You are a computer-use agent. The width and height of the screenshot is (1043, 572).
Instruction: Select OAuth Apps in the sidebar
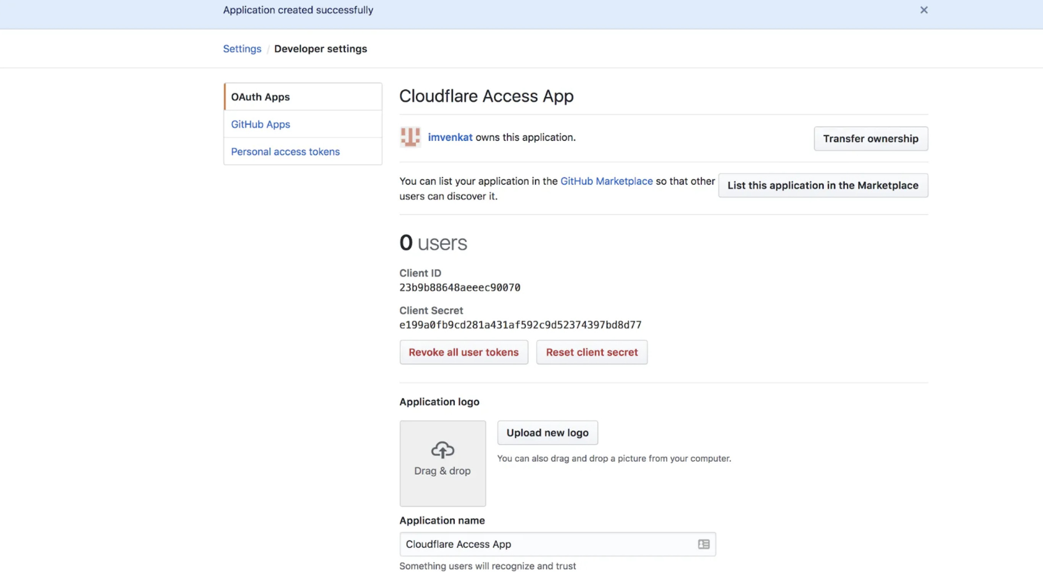click(x=303, y=97)
